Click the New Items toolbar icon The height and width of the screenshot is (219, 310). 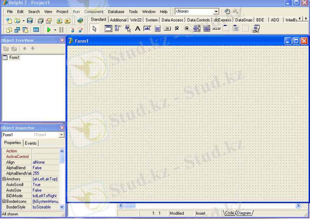[x=9, y=21]
